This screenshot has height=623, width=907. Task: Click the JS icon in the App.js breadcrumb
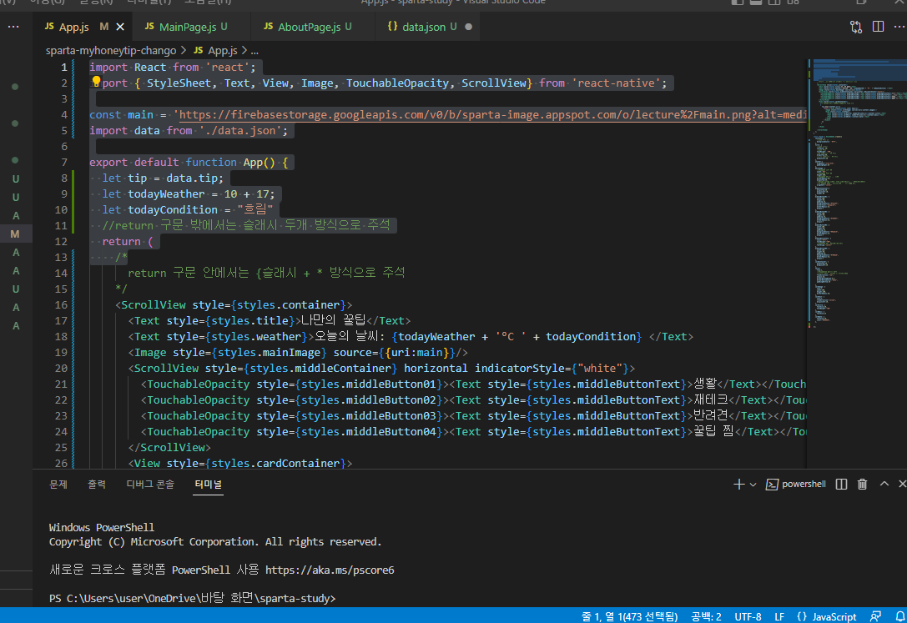pos(199,51)
